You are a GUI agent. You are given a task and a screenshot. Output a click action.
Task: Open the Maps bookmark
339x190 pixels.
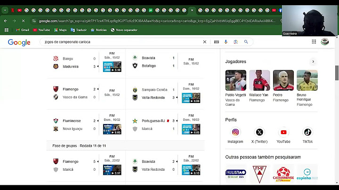click(x=60, y=30)
